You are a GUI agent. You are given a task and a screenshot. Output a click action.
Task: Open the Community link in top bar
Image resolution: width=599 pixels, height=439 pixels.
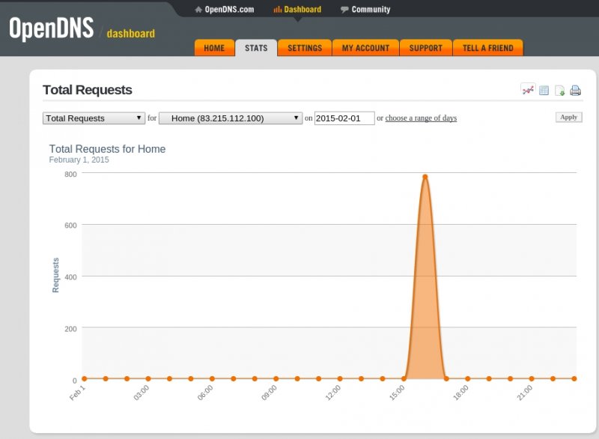click(365, 10)
